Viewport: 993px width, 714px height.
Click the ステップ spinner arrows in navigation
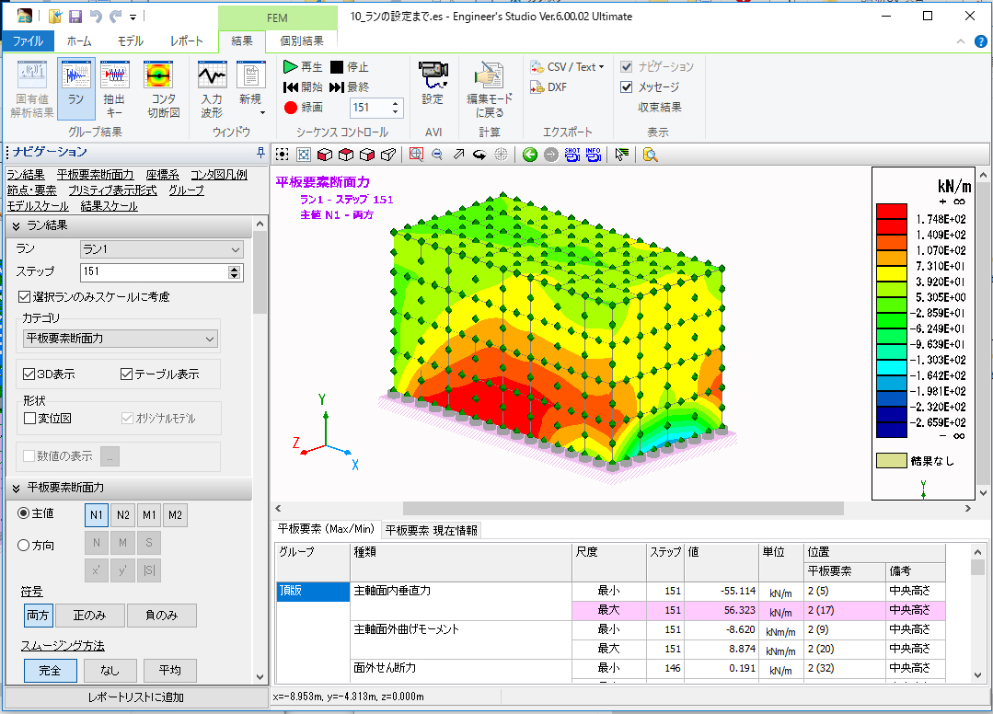pyautogui.click(x=235, y=271)
